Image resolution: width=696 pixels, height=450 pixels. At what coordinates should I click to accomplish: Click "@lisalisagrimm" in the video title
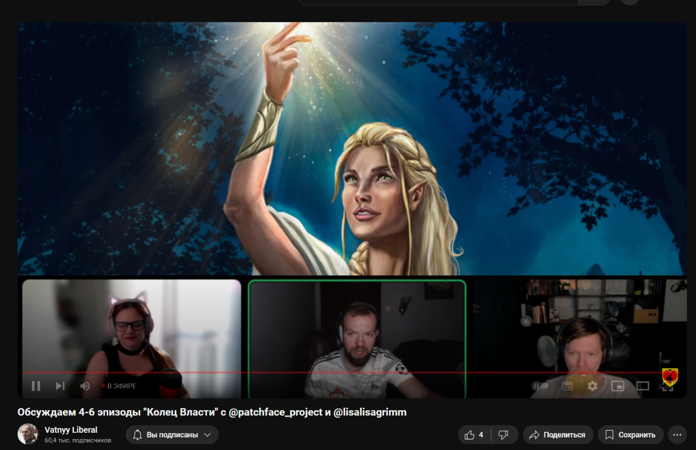click(x=370, y=412)
